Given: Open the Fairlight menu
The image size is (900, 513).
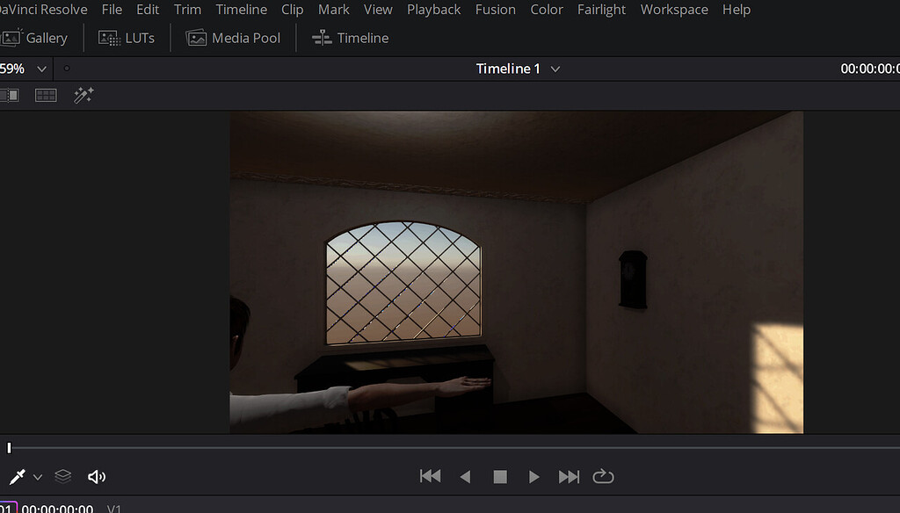Looking at the screenshot, I should [601, 10].
